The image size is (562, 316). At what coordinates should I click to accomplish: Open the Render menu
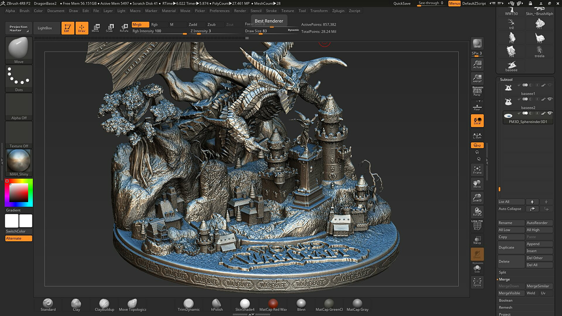coord(240,11)
